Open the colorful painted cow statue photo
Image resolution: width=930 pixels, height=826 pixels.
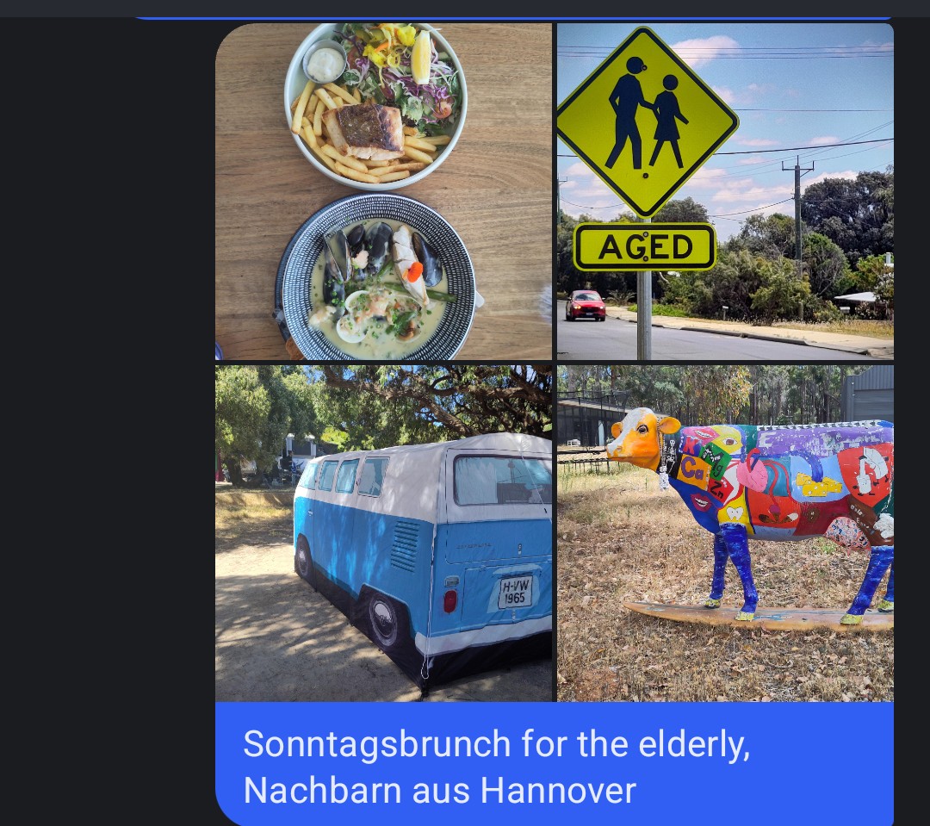pos(725,533)
